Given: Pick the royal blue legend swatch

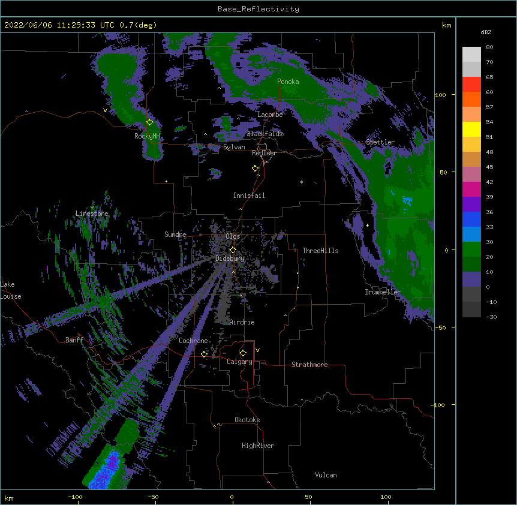Looking at the screenshot, I should tap(471, 219).
